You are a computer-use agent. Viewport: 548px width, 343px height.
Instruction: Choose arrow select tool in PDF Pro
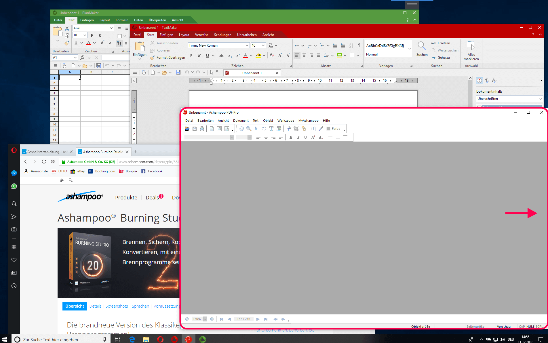point(256,129)
